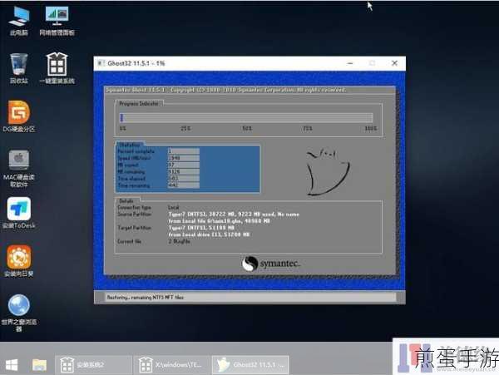Click the Symantec logo
The width and height of the screenshot is (499, 375).
271,264
